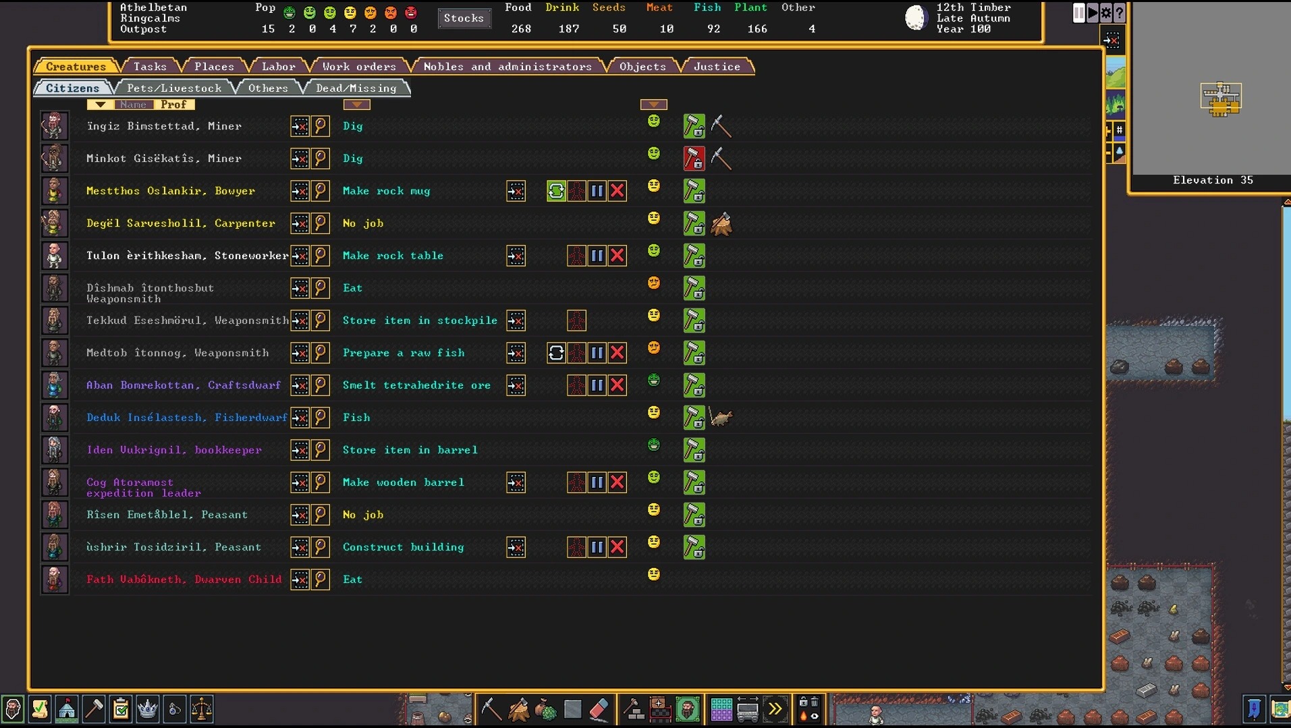The height and width of the screenshot is (728, 1291).
Task: Toggle specialization lock for Iden Vukrignil
Action: click(x=694, y=450)
